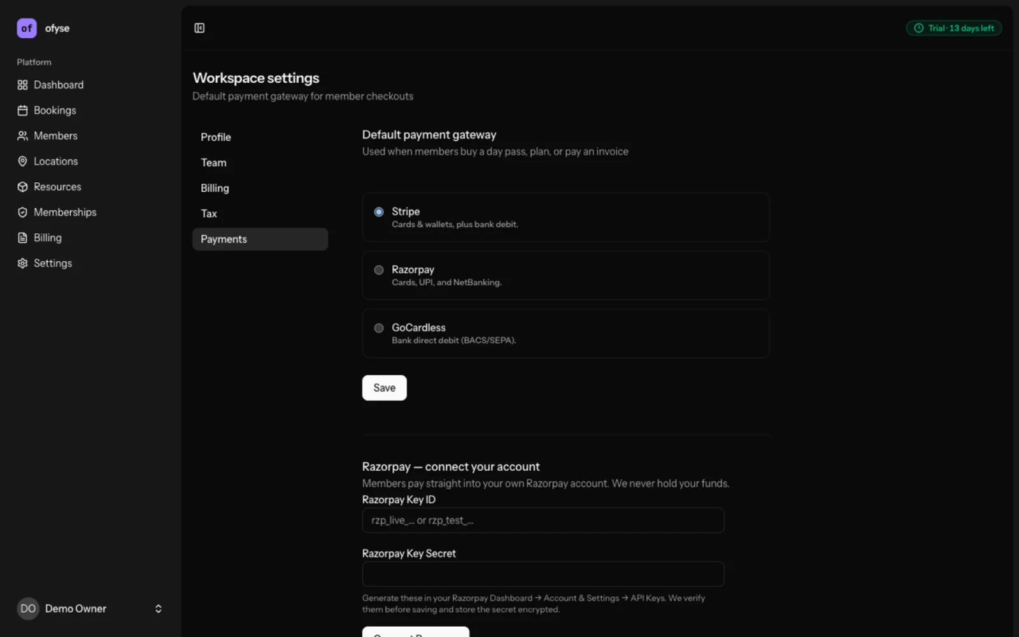Click the Members people icon
The height and width of the screenshot is (637, 1019).
click(x=22, y=136)
